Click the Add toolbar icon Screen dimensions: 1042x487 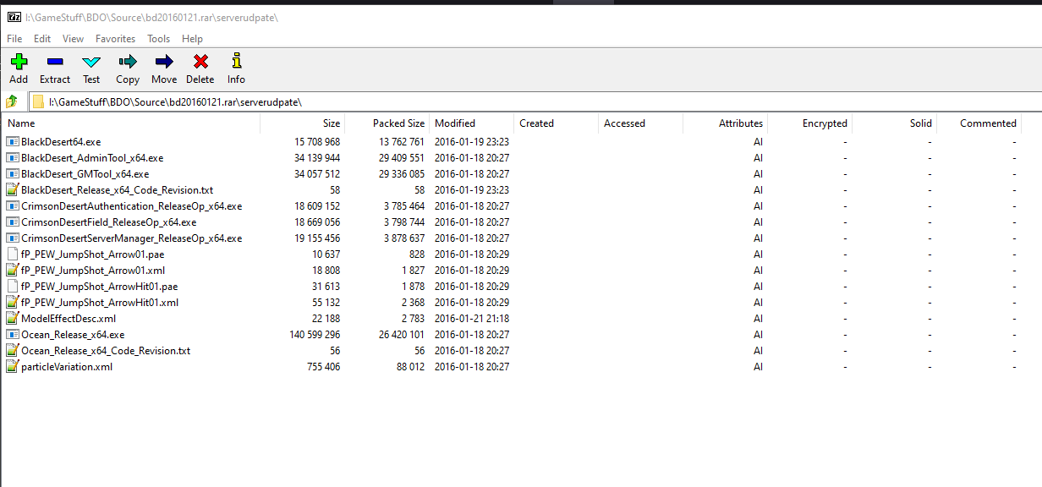(19, 61)
